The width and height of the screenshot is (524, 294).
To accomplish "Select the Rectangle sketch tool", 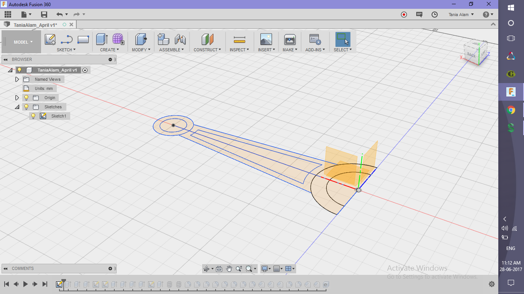I will tap(83, 39).
